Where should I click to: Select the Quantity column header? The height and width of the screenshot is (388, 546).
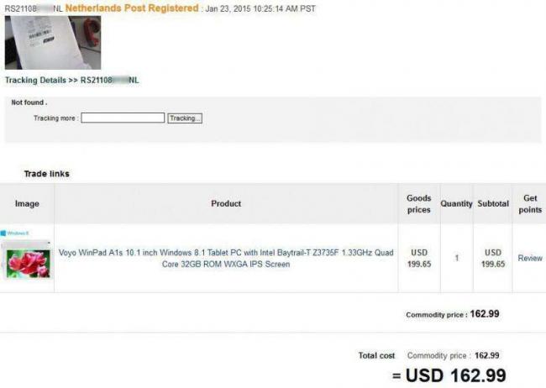456,204
